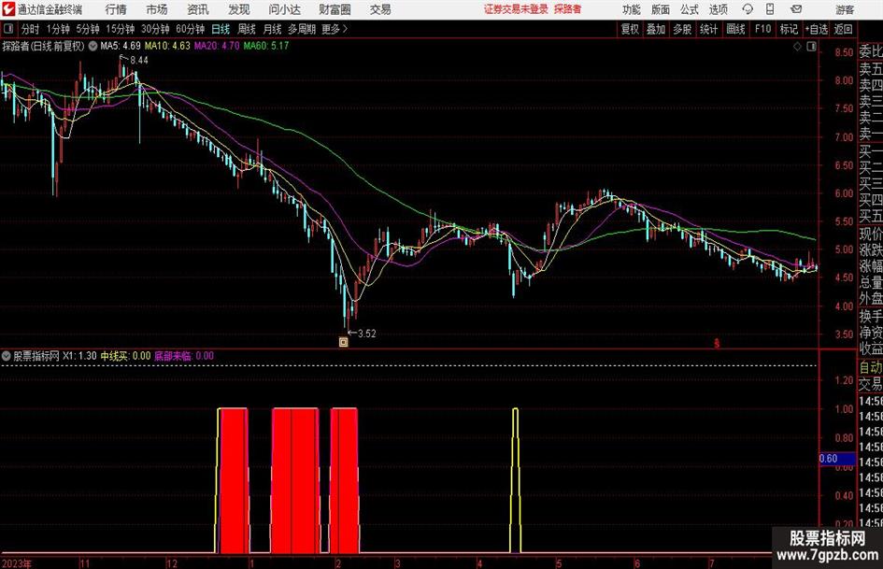
Task: Click the 多股 toolbar button
Action: click(x=682, y=29)
